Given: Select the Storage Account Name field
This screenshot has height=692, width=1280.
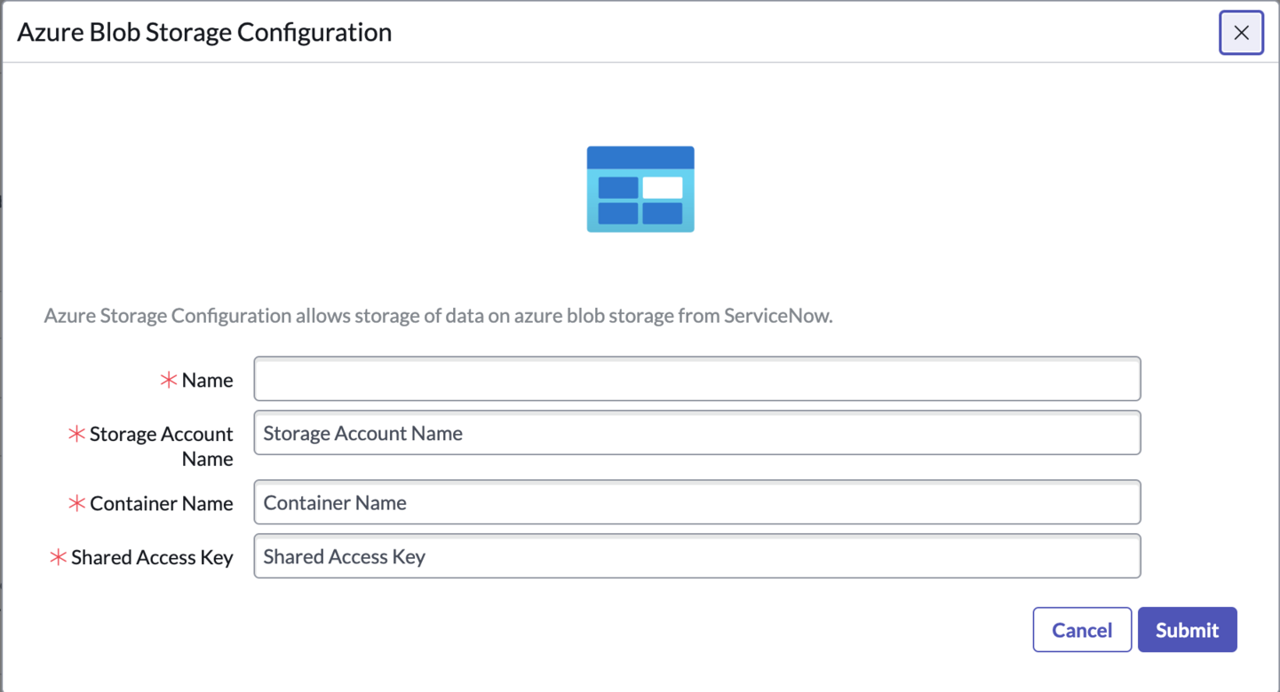Looking at the screenshot, I should tap(697, 433).
